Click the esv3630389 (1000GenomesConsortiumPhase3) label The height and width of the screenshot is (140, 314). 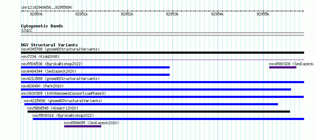64,93
